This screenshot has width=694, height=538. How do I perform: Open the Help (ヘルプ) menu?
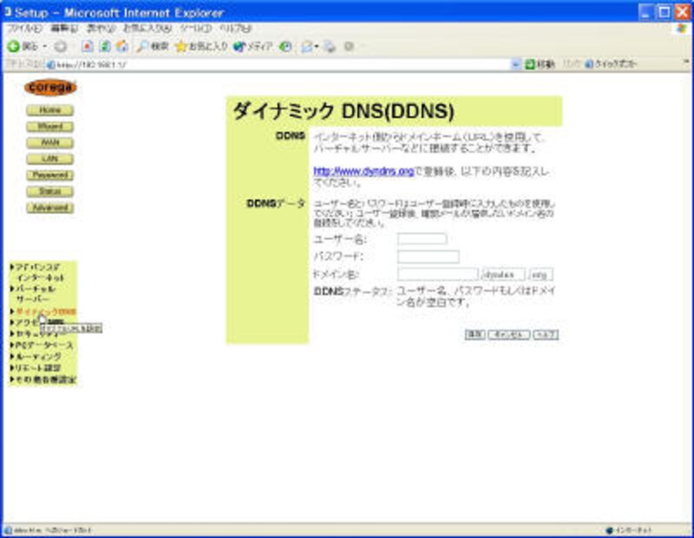click(234, 29)
